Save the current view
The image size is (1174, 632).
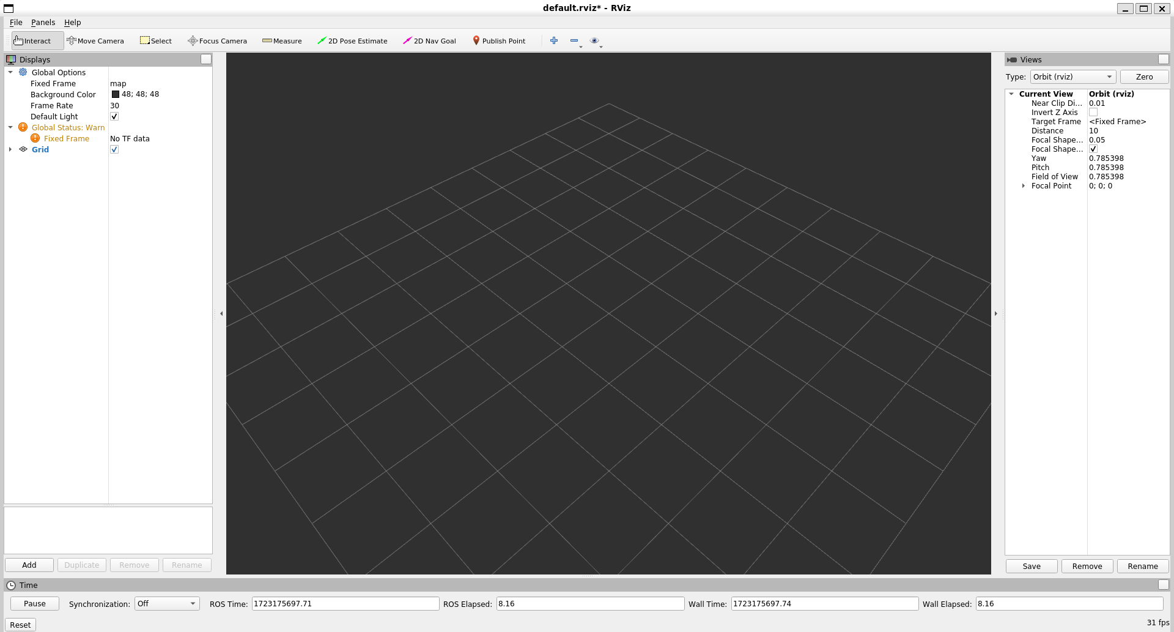1032,567
